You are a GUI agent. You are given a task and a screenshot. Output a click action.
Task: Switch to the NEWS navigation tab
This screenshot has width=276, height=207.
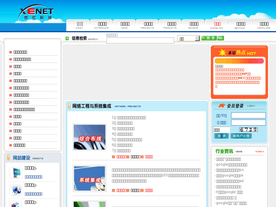[125, 25]
